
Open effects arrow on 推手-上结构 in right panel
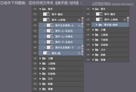[x=128, y=20]
